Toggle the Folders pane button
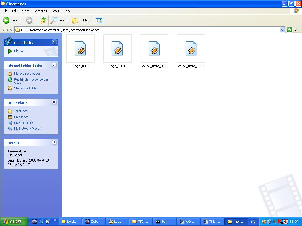Screen dimensions: 302x226 click(x=81, y=20)
